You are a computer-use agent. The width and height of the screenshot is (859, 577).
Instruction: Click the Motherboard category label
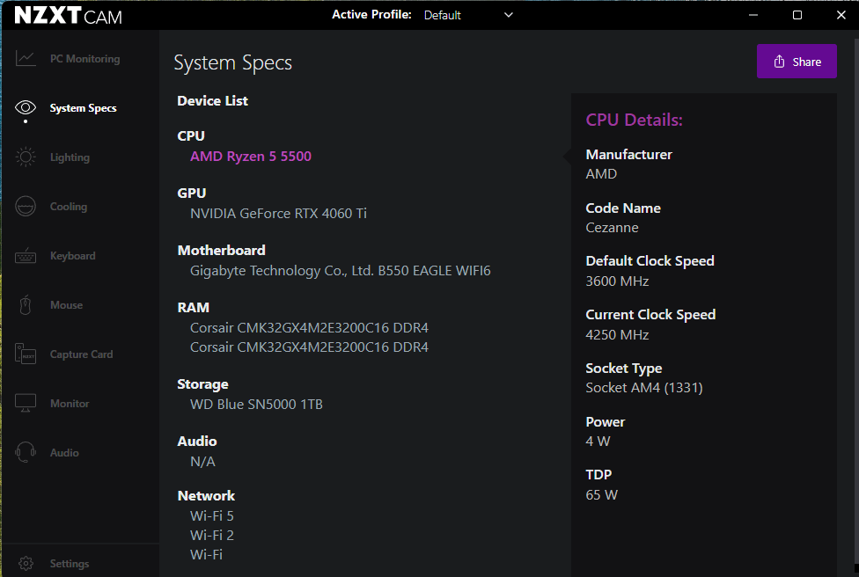[x=221, y=250]
